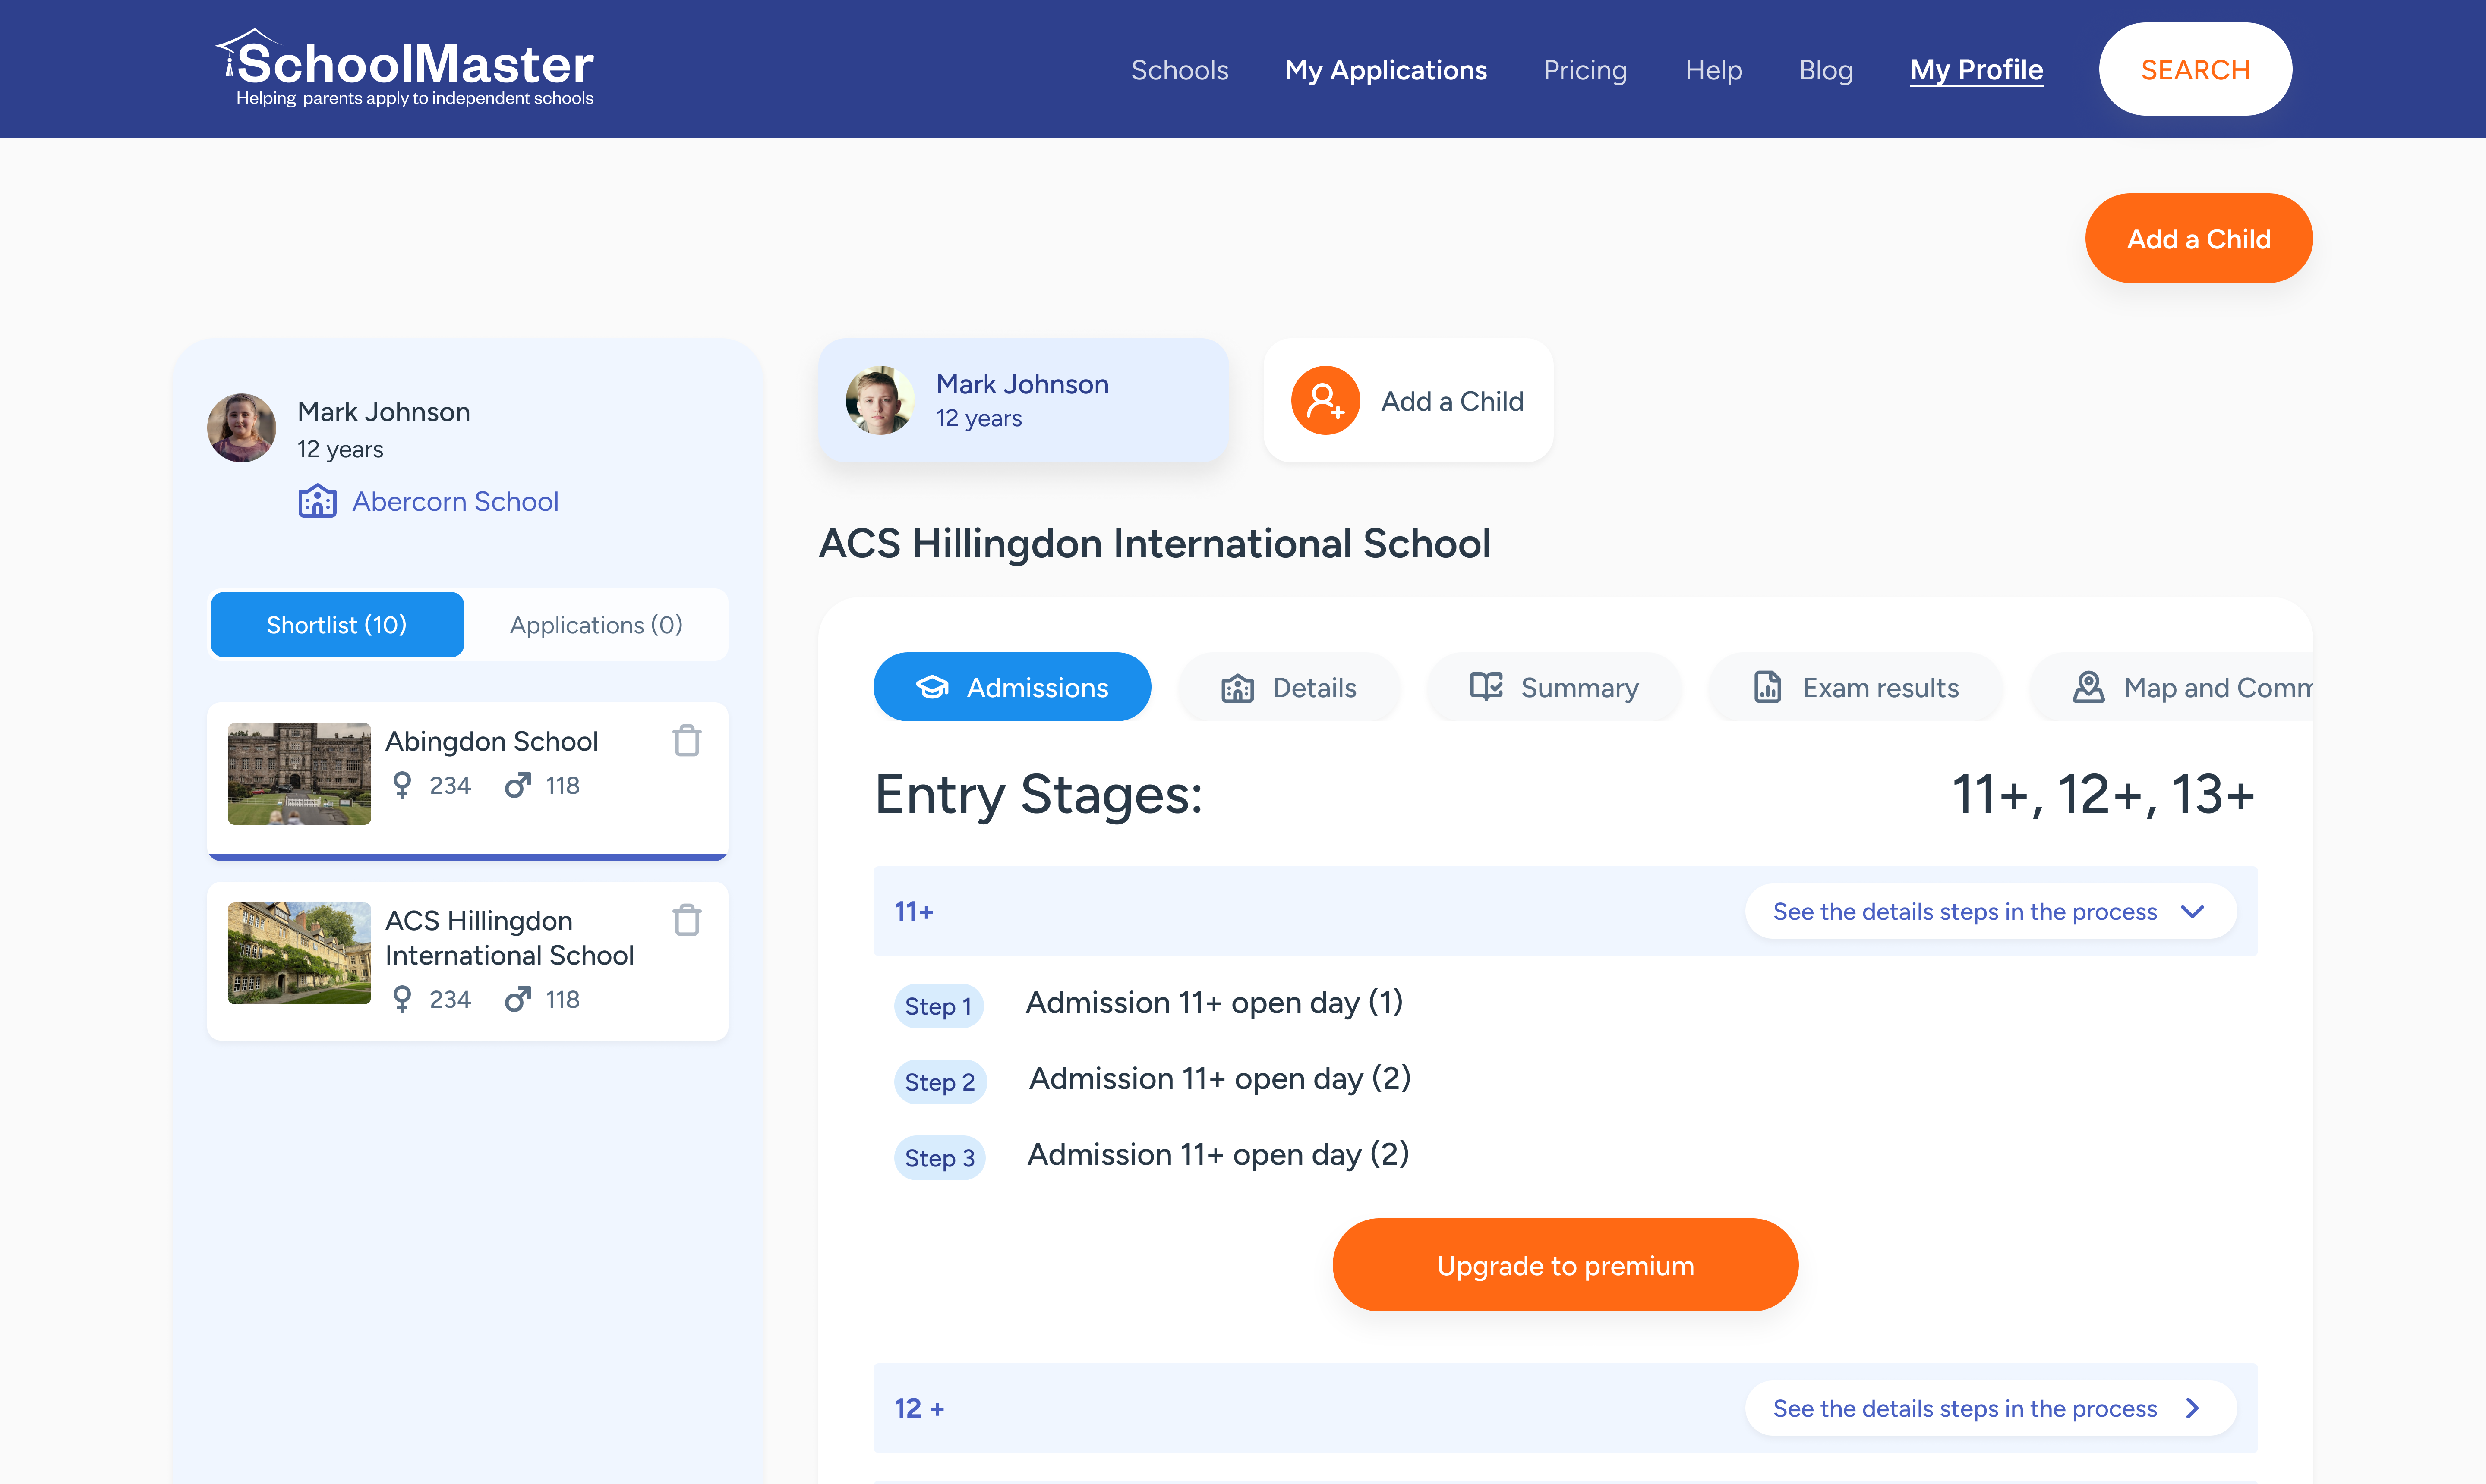Remove ACS Hillingdon with trash icon

(x=686, y=920)
